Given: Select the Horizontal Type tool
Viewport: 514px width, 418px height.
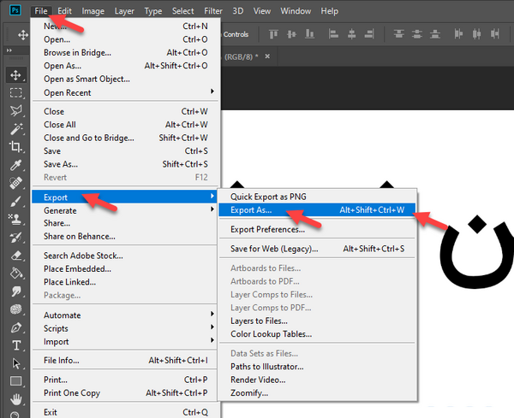Looking at the screenshot, I should 15,345.
